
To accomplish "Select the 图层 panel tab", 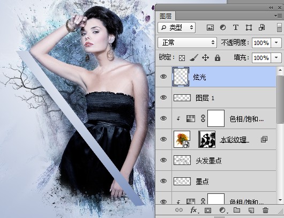I will point(166,16).
